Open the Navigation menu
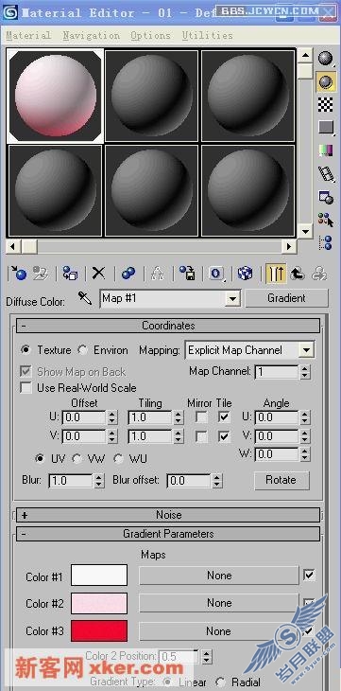The height and width of the screenshot is (691, 341). [91, 35]
